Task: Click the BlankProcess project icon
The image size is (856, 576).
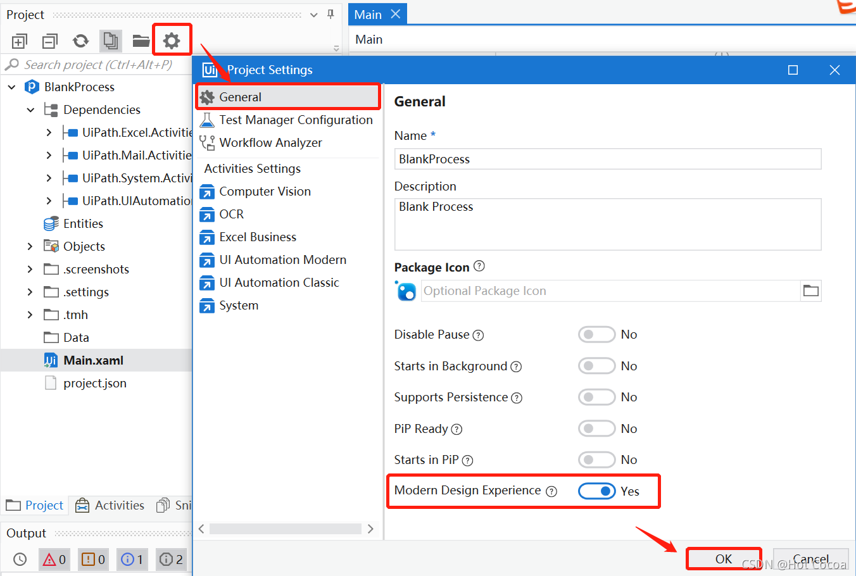Action: point(32,87)
